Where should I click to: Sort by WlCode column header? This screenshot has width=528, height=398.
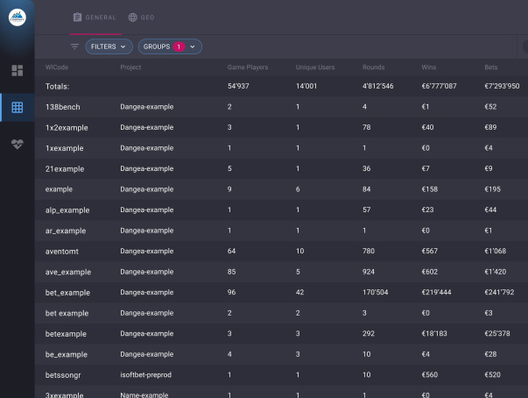coord(57,68)
